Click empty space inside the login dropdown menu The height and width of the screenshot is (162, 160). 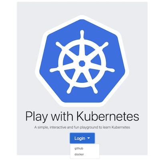[x=92, y=151]
